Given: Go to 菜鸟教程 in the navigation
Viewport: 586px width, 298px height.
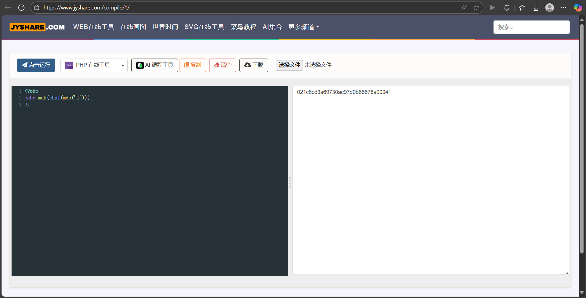Looking at the screenshot, I should (243, 27).
